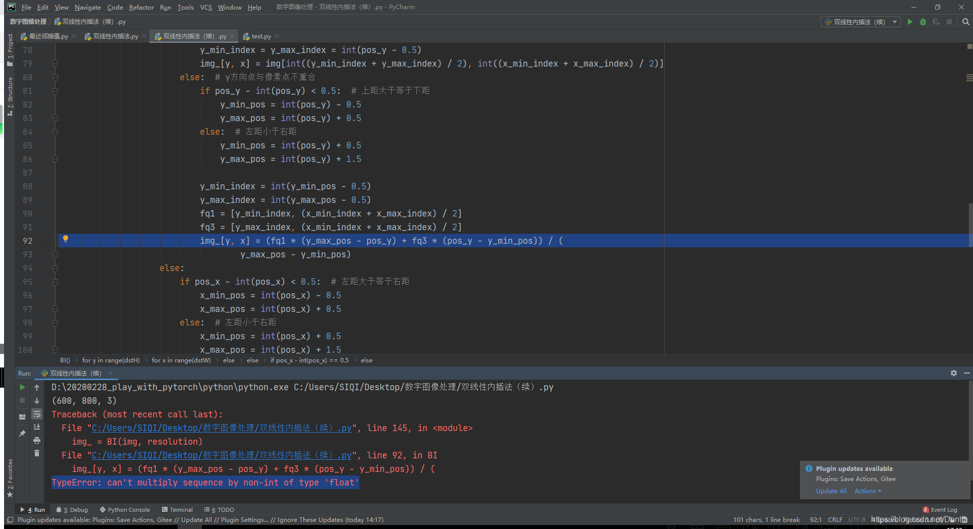Place cursor on line 90 fq1 assignment
Screen dimensions: 973x529
[x=331, y=214]
